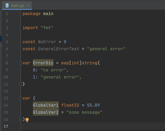This screenshot has height=131, width=165.
Task: Place cursor on empty line 17
Action: click(x=82, y=126)
